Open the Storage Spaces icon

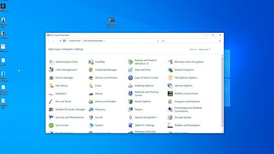pos(170,117)
